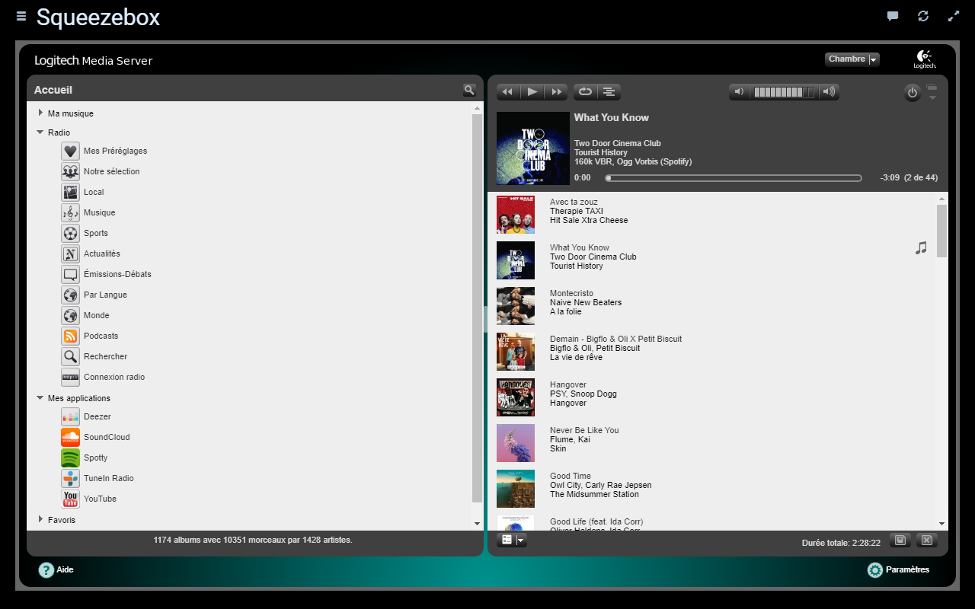975x609 pixels.
Task: Open the Connexion radio icon
Action: tap(71, 377)
